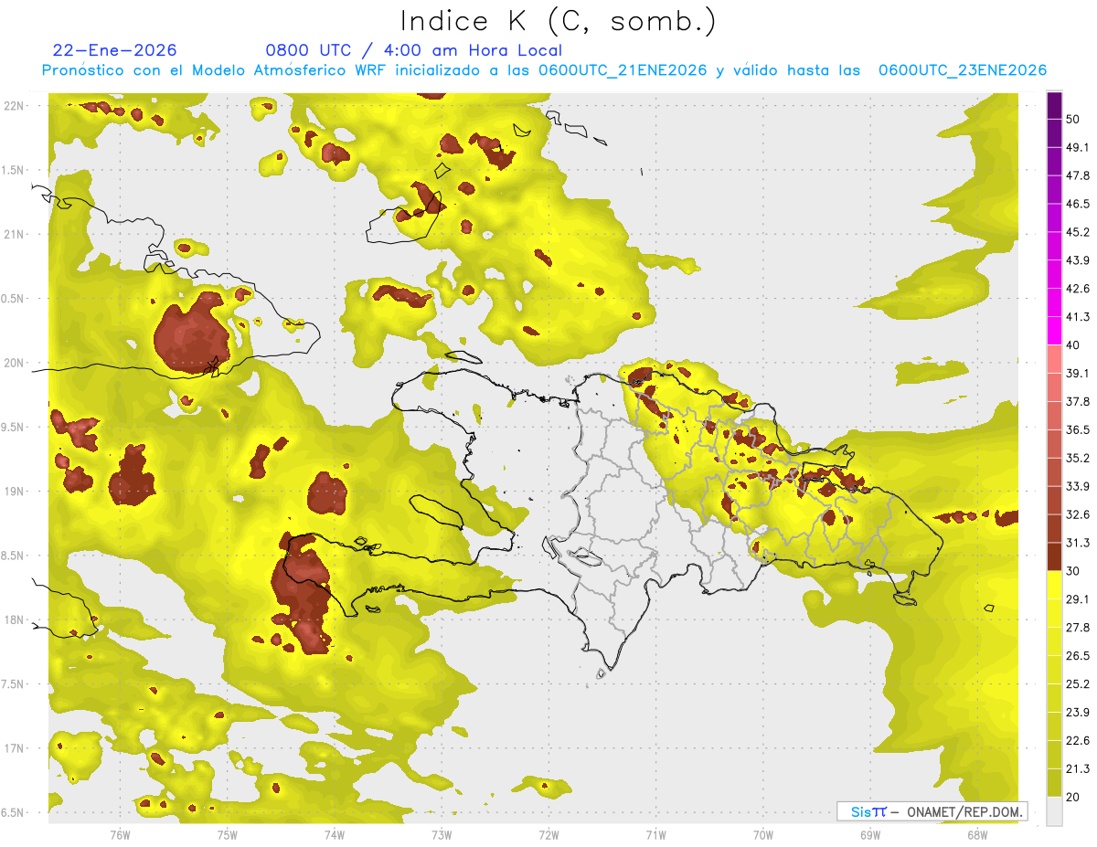Click the "21N" latitude label
The width and height of the screenshot is (1097, 847).
coord(14,234)
